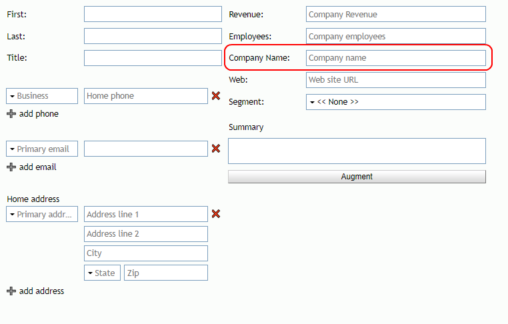Screen dimensions: 508x324
Task: Open the Segment << None >> dropdown
Action: coord(396,102)
